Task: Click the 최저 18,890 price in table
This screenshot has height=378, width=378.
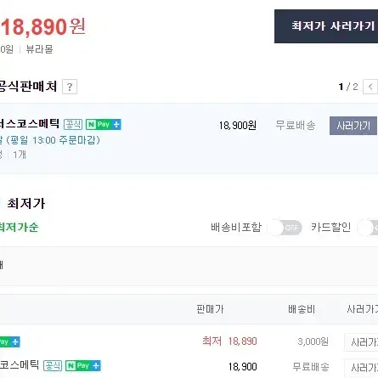Action: click(229, 341)
